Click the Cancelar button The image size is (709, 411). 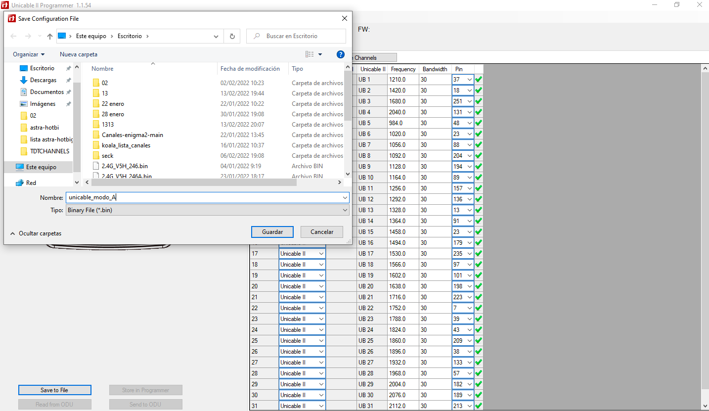coord(322,232)
